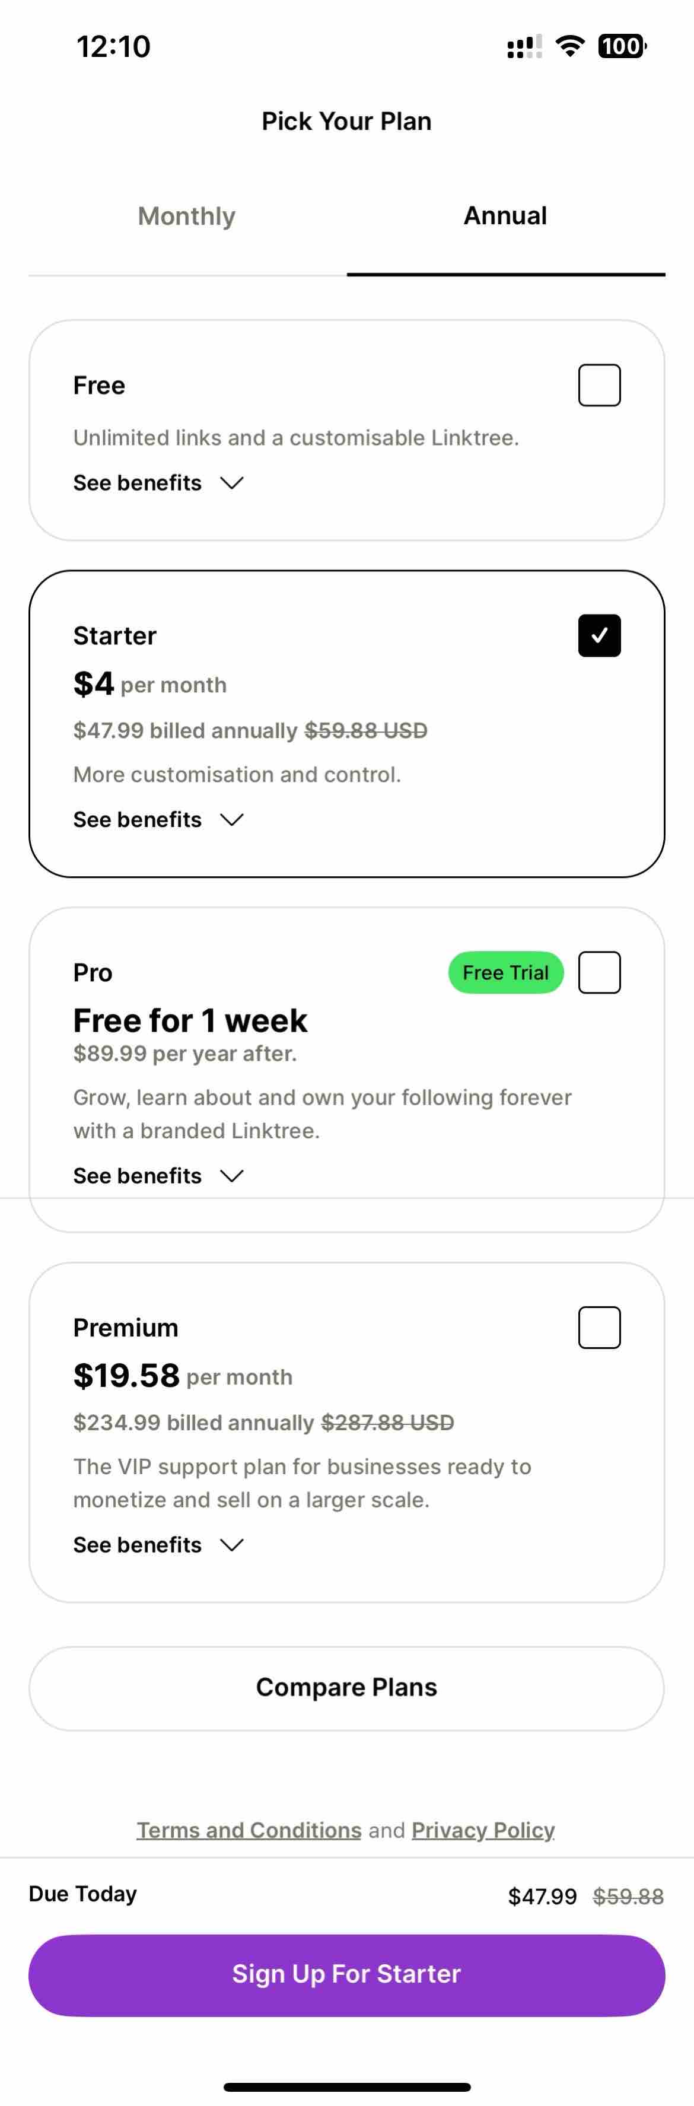Screen dimensions: 694x2106
Task: Tap the green Free Trial badge
Action: pos(505,972)
